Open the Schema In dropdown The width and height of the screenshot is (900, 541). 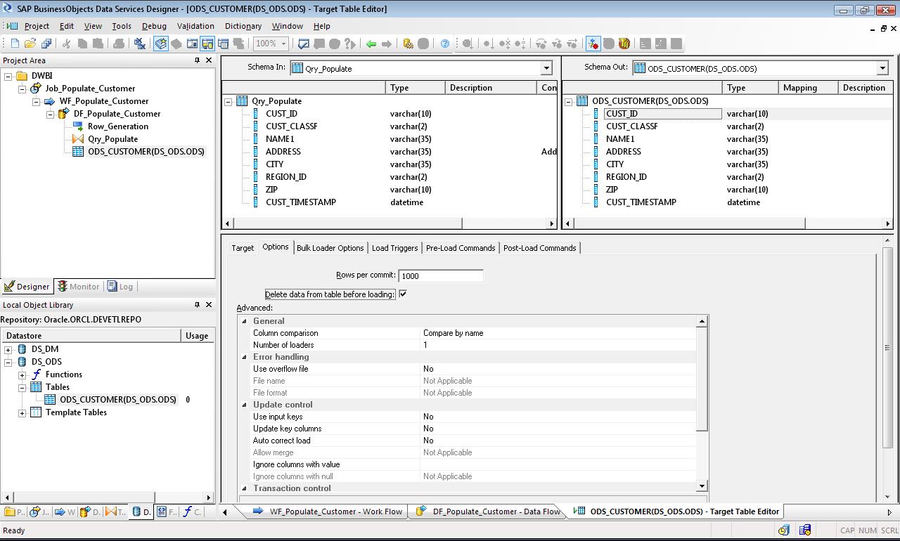546,68
